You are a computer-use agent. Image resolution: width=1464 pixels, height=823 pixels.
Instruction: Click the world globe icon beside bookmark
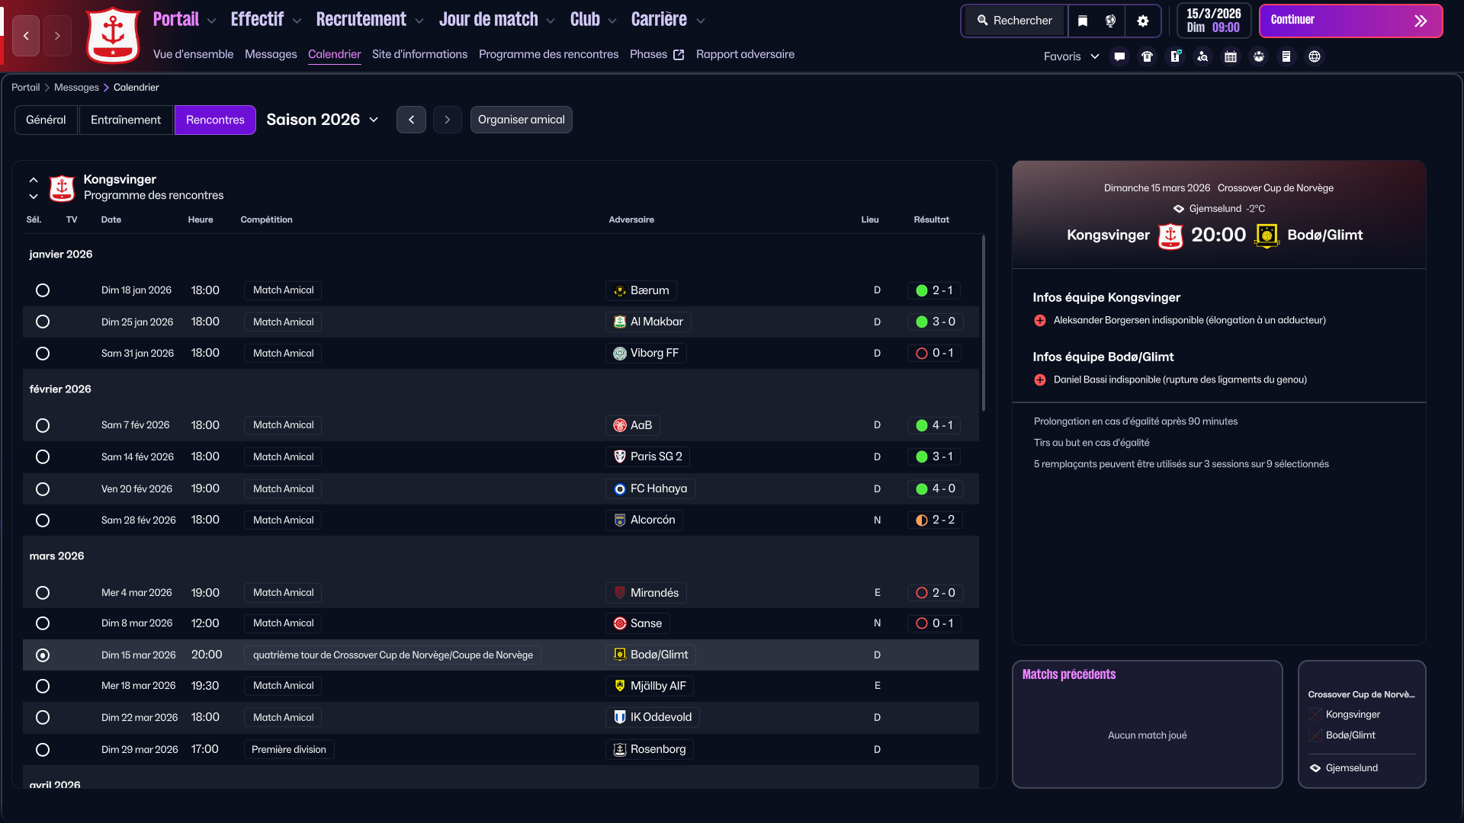tap(1111, 21)
